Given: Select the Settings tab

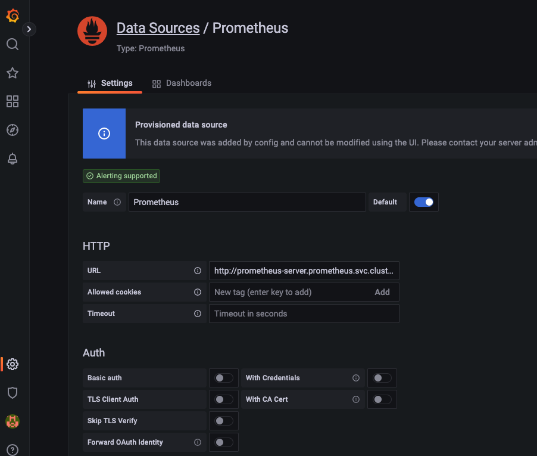Looking at the screenshot, I should pyautogui.click(x=110, y=83).
